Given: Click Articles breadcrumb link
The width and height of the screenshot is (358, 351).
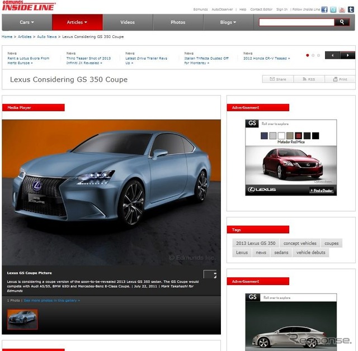Looking at the screenshot, I should click(x=25, y=36).
